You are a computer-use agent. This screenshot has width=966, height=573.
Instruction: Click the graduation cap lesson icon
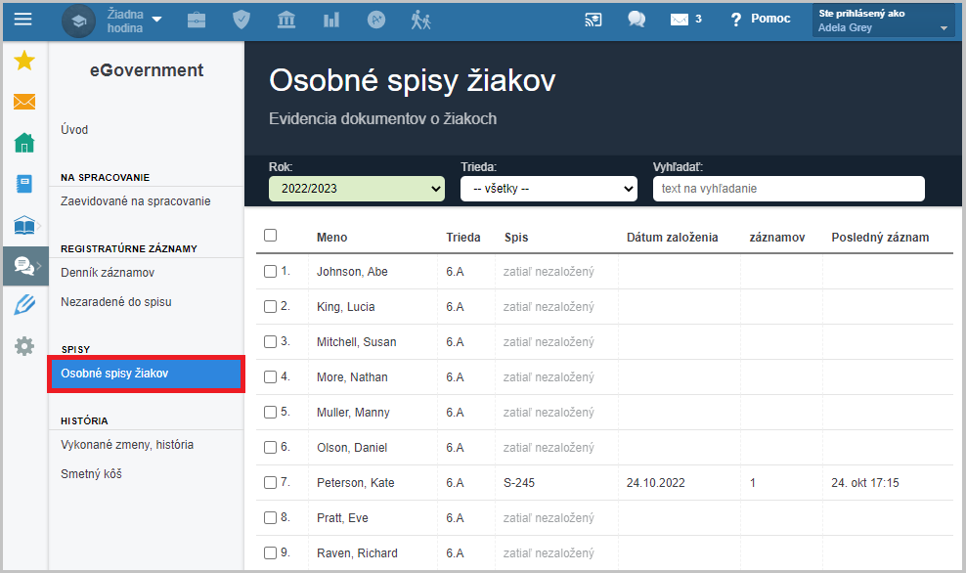point(79,21)
